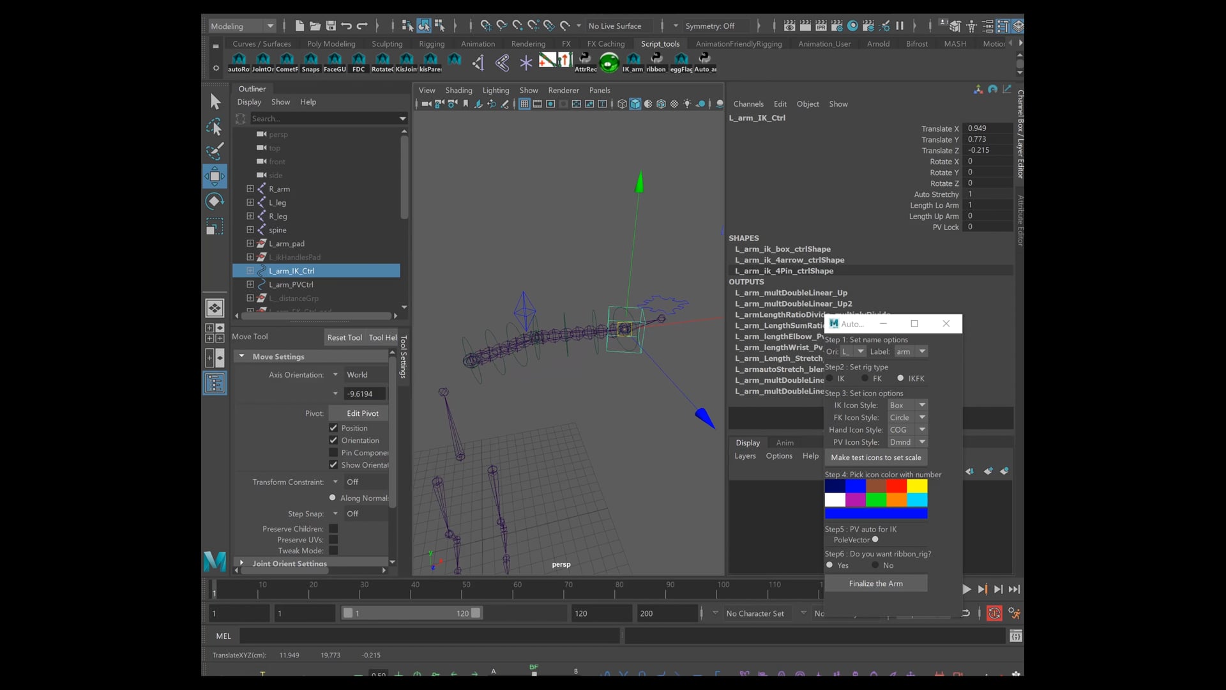Open the IPR render icon

click(x=821, y=26)
